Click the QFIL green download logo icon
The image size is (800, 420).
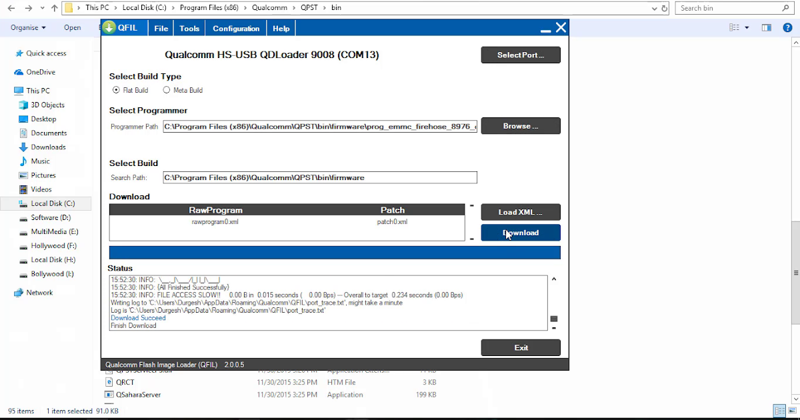tap(109, 28)
